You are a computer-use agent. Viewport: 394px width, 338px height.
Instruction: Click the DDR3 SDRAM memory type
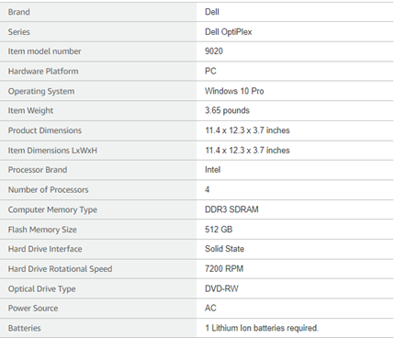pyautogui.click(x=231, y=209)
